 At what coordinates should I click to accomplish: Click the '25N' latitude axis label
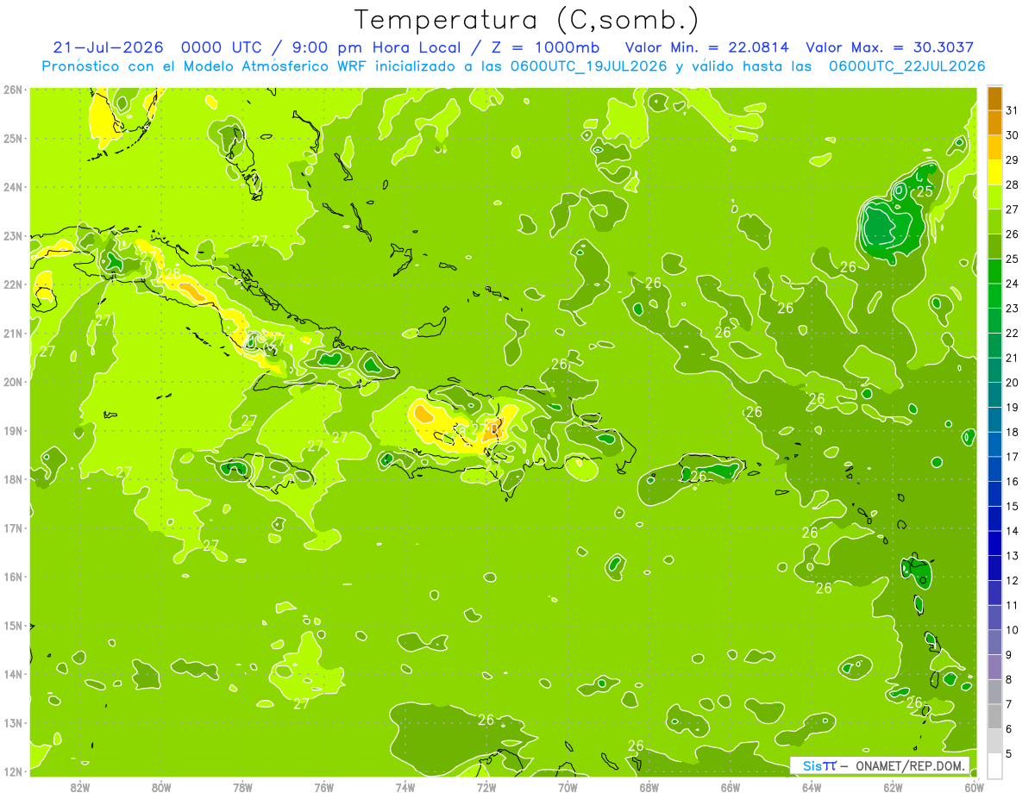pyautogui.click(x=12, y=139)
